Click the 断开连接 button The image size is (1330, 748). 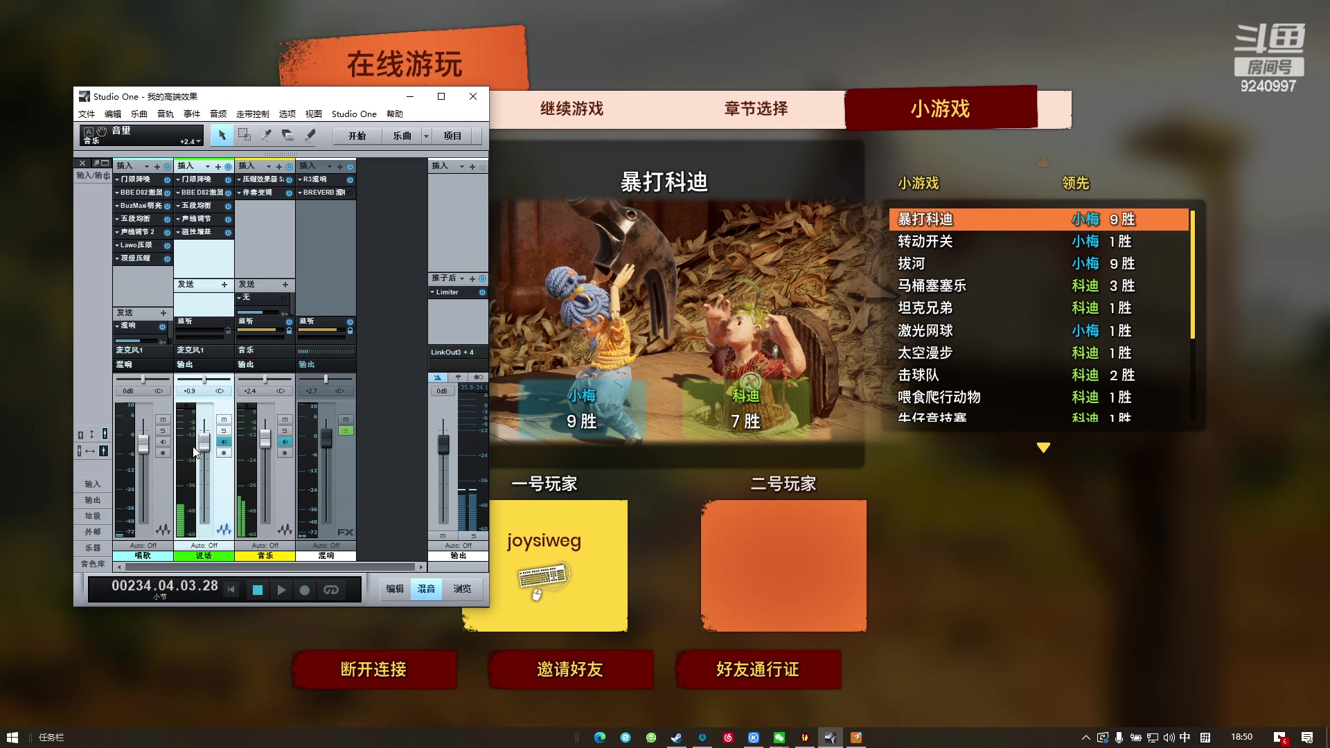pyautogui.click(x=373, y=669)
